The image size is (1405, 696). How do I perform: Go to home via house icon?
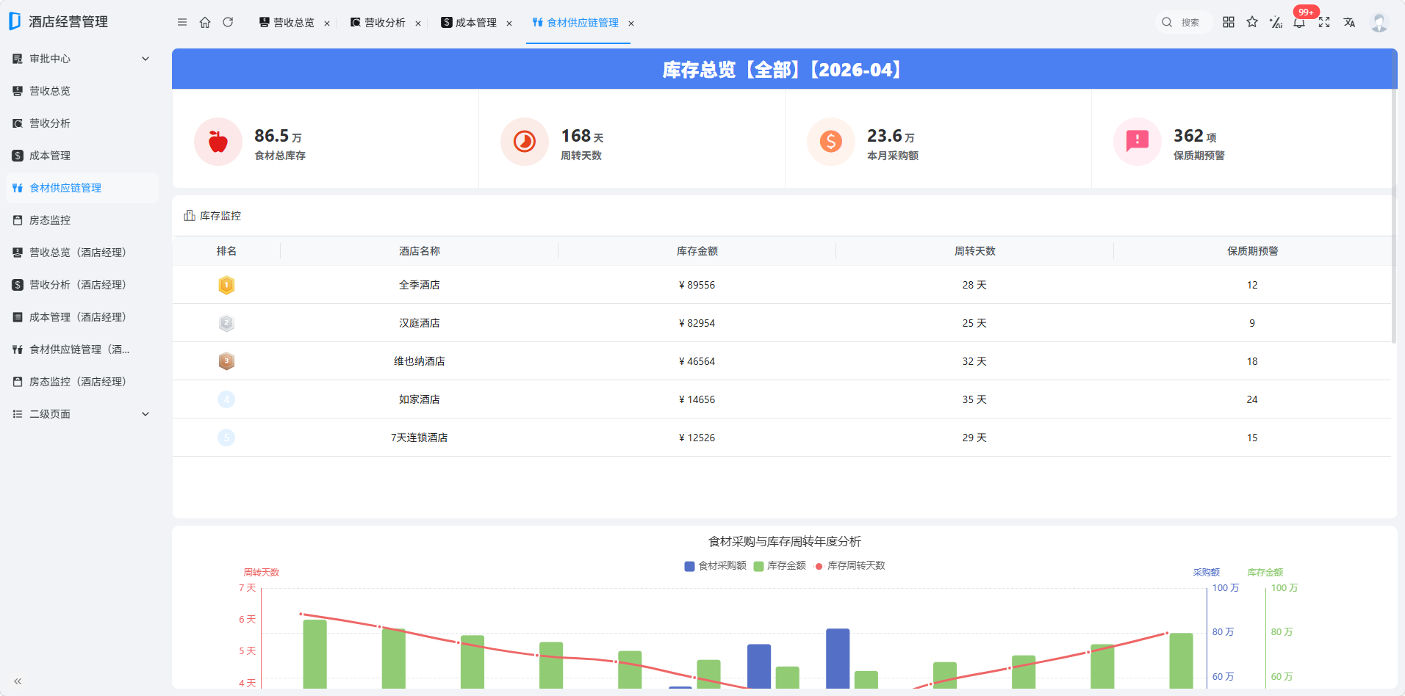[x=205, y=23]
